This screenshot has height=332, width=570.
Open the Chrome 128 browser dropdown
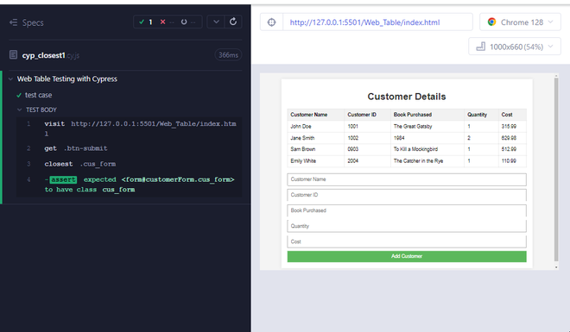520,22
